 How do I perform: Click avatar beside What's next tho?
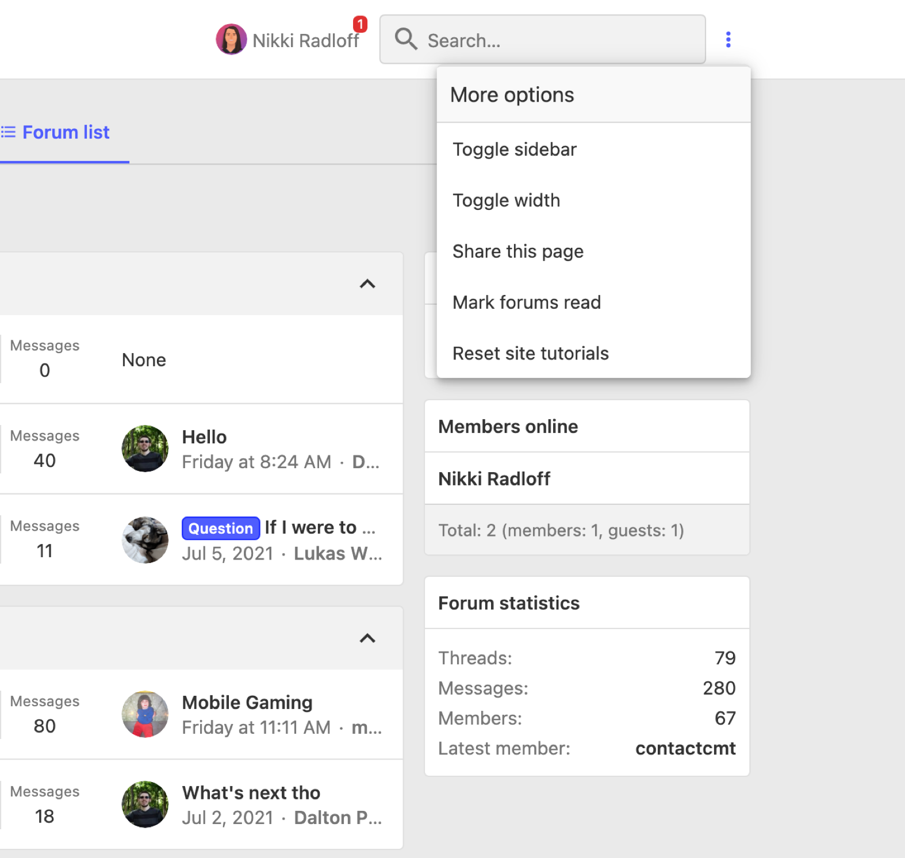[145, 805]
